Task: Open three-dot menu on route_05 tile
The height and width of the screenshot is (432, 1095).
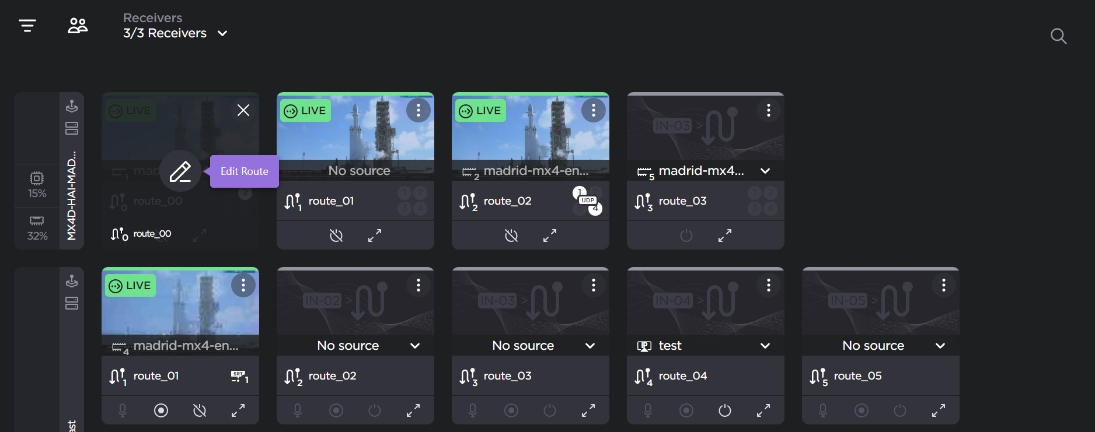Action: pos(943,285)
